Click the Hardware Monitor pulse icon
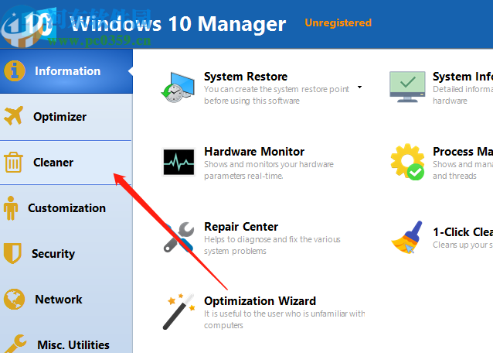The image size is (493, 353). tap(178, 162)
